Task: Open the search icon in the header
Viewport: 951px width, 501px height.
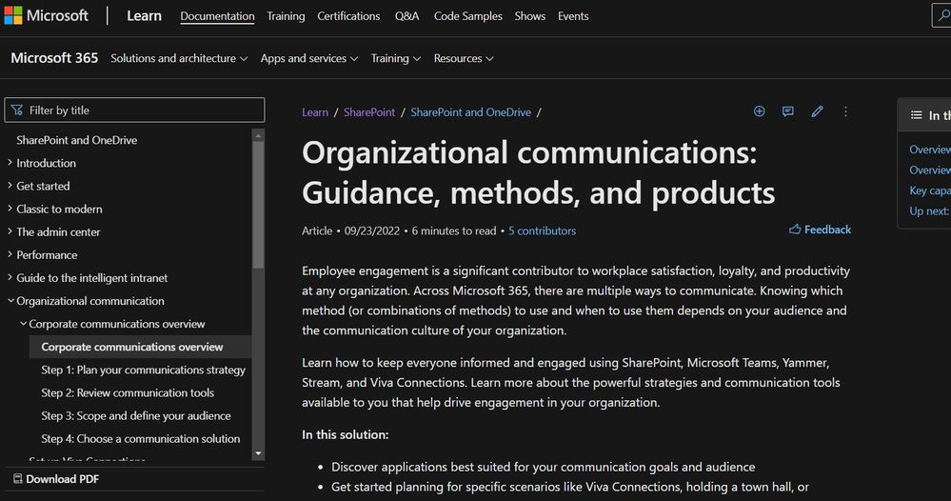Action: click(943, 16)
